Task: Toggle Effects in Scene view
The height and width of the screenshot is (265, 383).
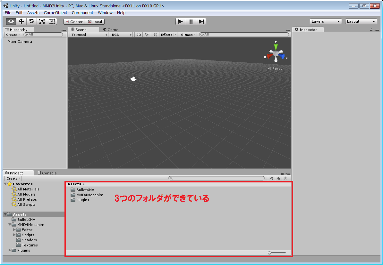Action: pos(166,35)
